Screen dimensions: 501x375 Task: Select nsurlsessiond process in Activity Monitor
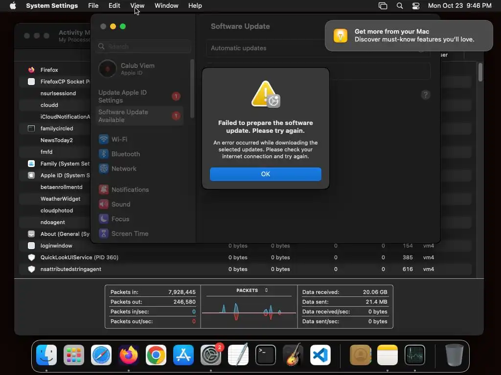(x=58, y=93)
